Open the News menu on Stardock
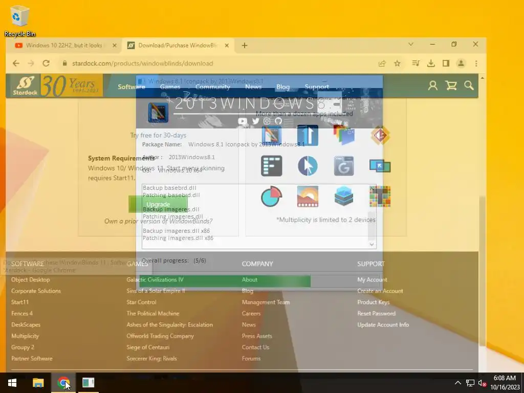 click(253, 86)
